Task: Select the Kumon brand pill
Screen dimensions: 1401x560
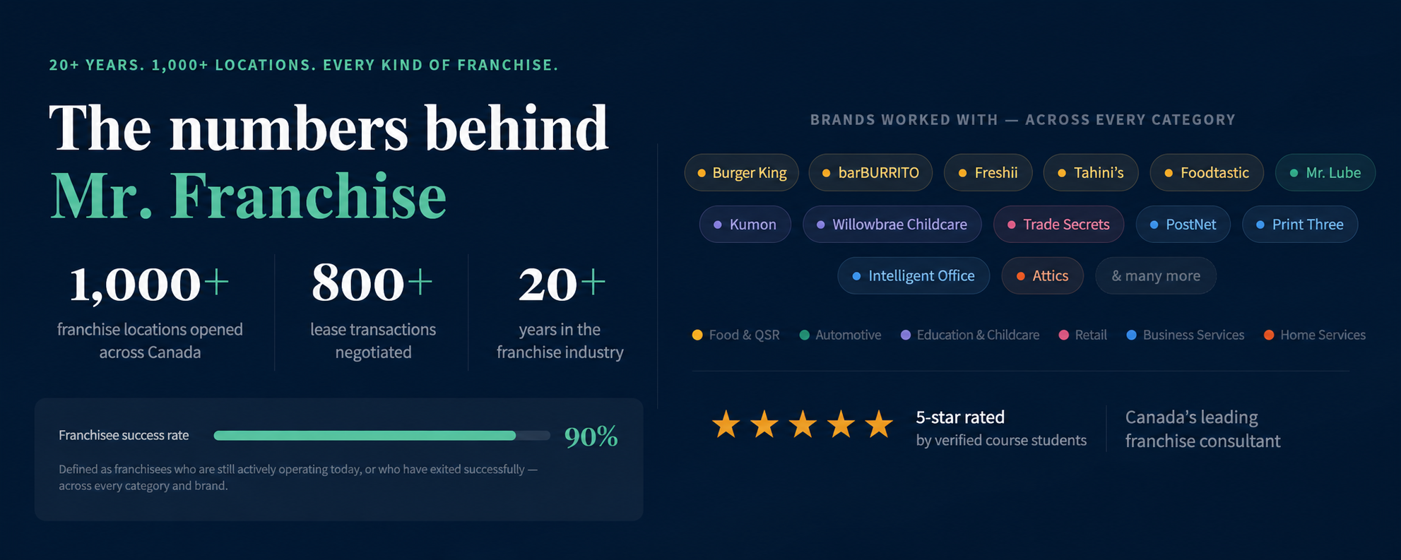Action: [745, 224]
